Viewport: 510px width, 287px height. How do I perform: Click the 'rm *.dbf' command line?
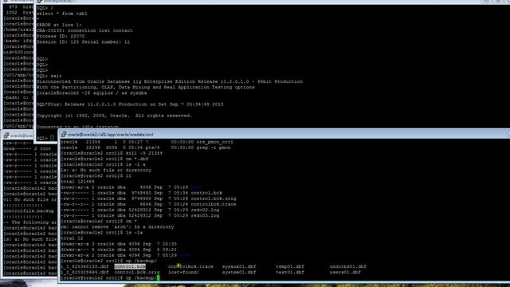tap(104, 159)
